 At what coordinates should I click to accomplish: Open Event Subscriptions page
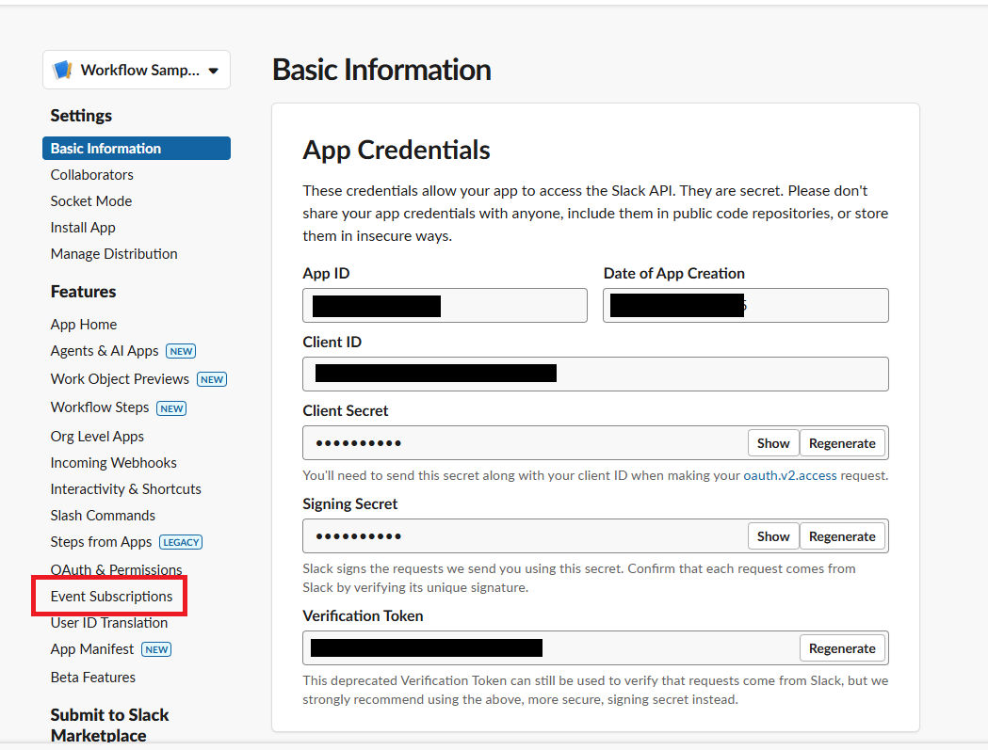[x=111, y=597]
